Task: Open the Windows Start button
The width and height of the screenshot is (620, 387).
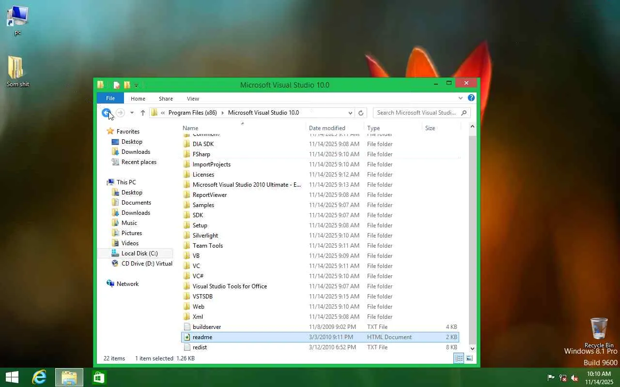Action: pos(12,377)
